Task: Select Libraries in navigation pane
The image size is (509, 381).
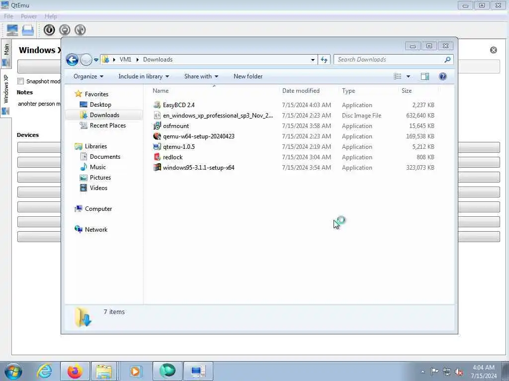Action: point(96,146)
